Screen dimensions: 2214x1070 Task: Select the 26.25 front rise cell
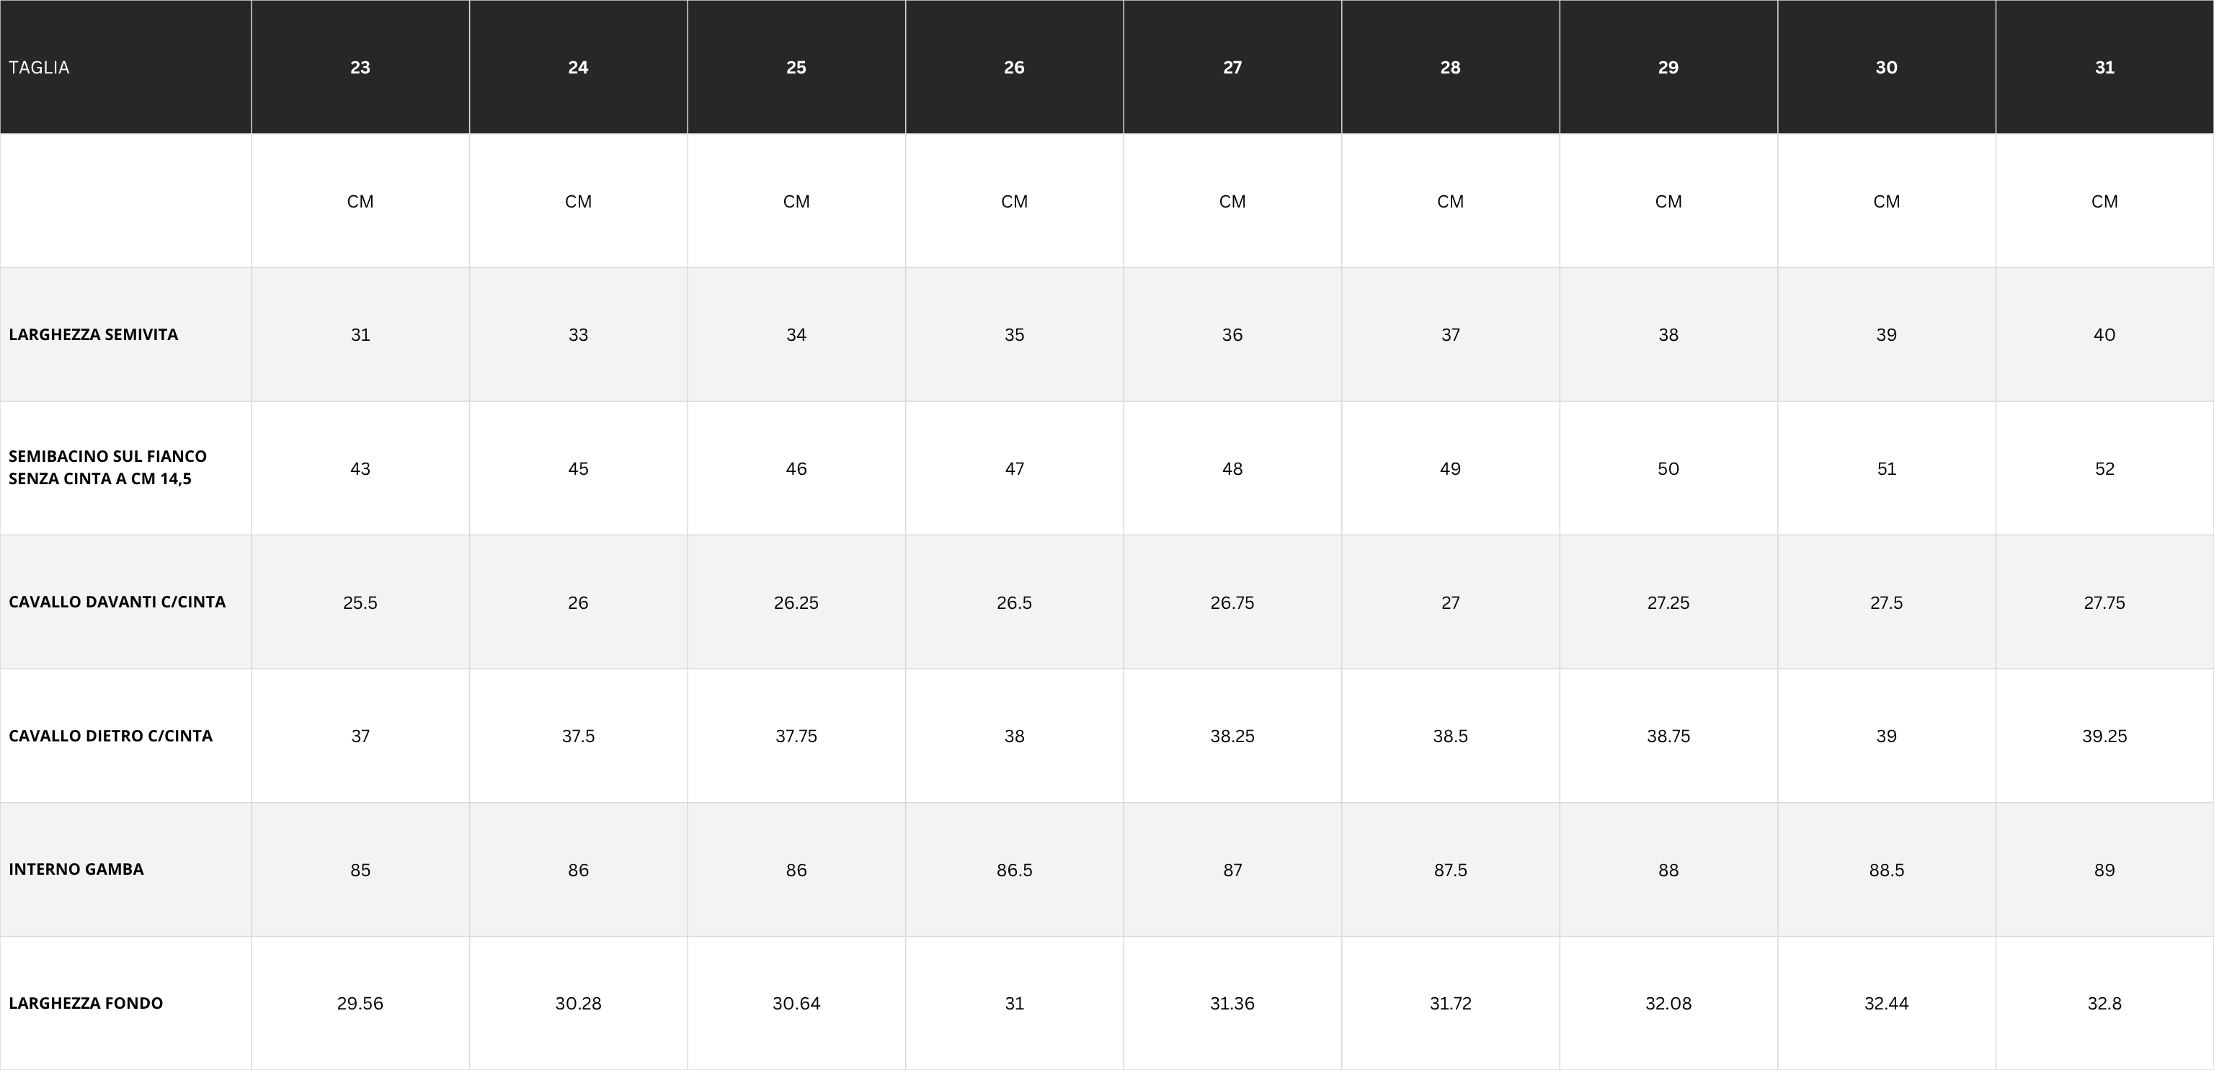tap(796, 602)
